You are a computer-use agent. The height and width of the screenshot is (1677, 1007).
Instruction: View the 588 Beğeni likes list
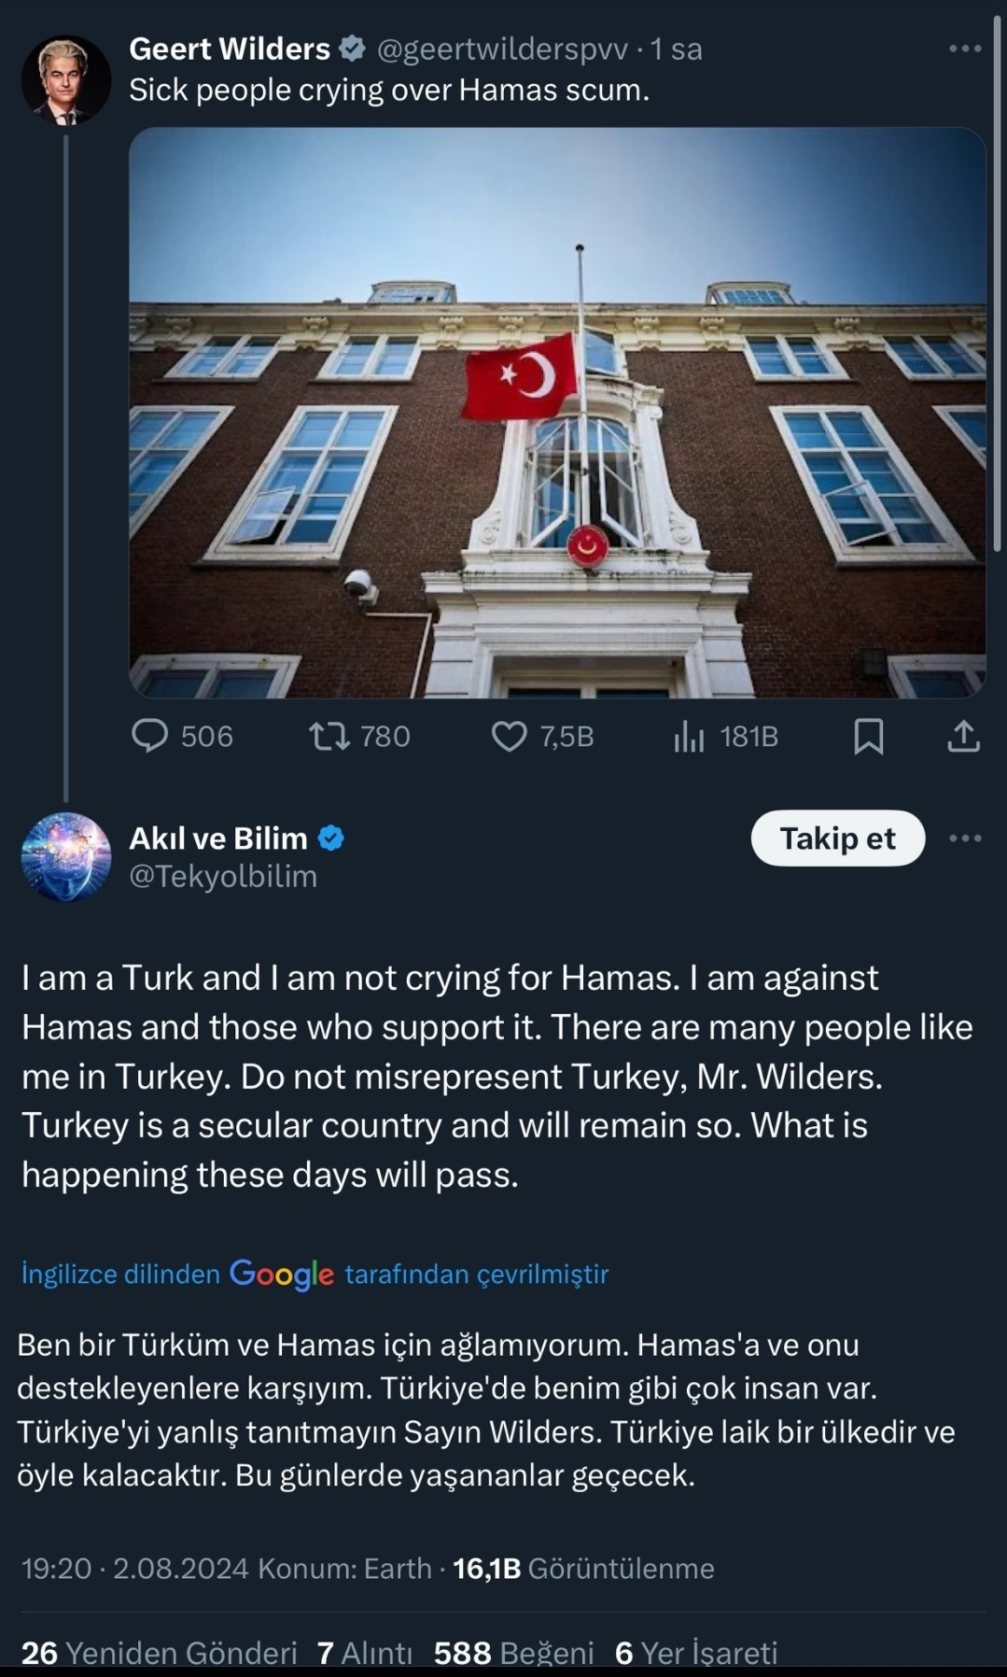[514, 1653]
